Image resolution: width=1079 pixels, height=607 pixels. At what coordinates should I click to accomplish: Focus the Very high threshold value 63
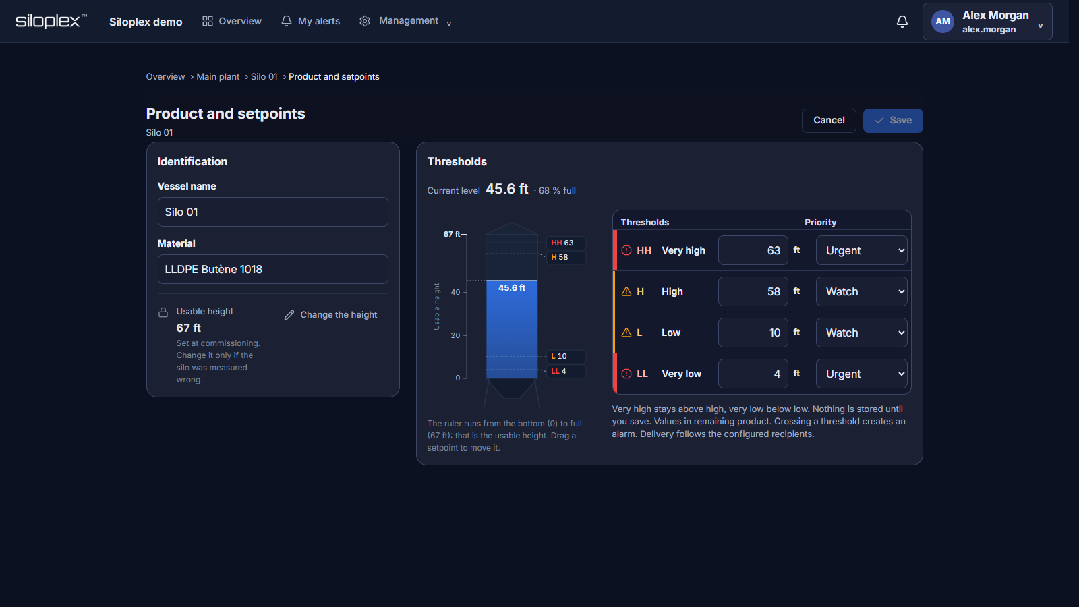753,250
